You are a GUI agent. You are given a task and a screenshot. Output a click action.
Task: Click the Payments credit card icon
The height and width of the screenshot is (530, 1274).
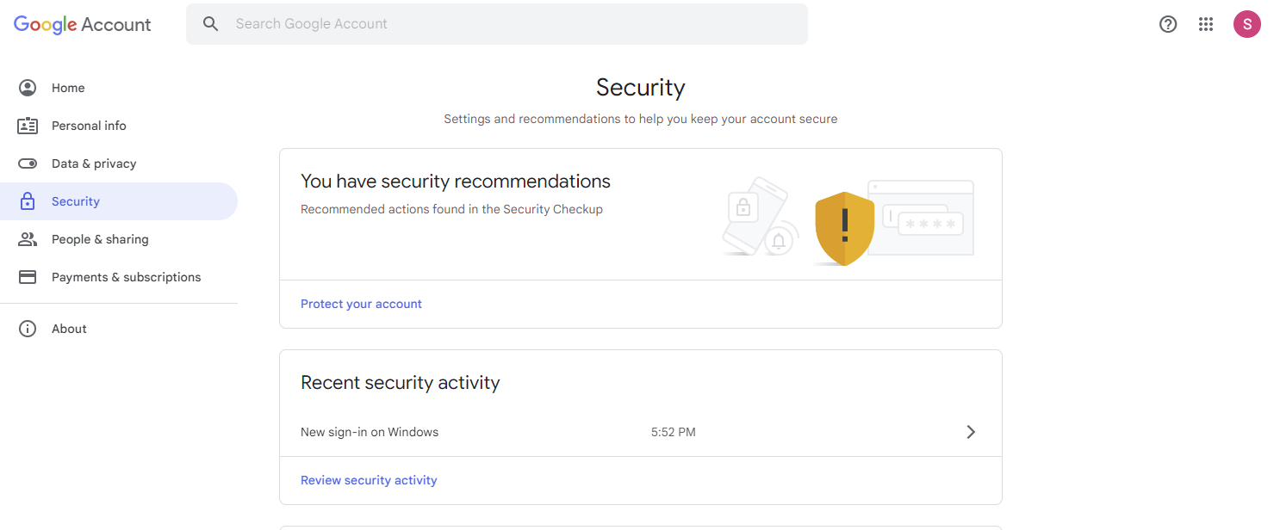click(28, 277)
